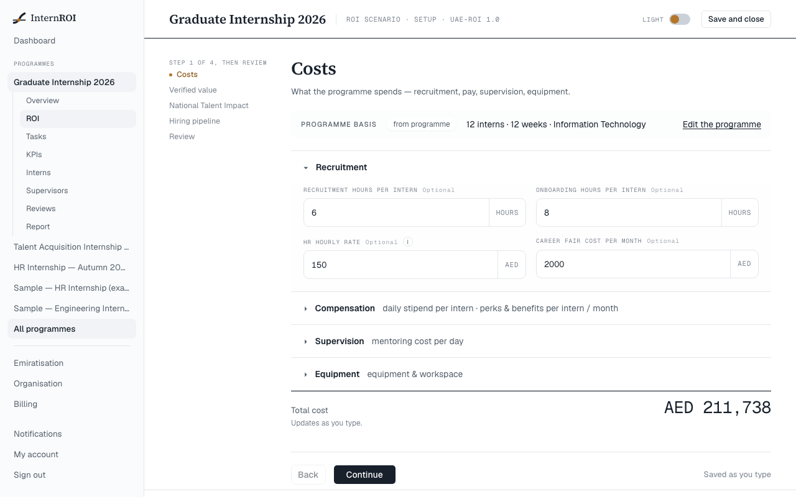796x497 pixels.
Task: Select HR Internship — Autumn programme
Action: point(72,267)
